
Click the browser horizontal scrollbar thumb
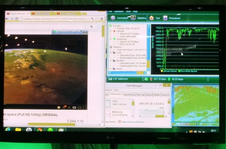coord(52,124)
